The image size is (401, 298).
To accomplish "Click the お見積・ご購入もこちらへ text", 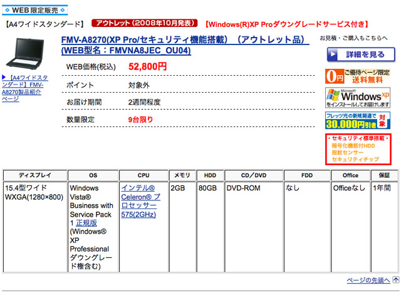I will (x=353, y=38).
